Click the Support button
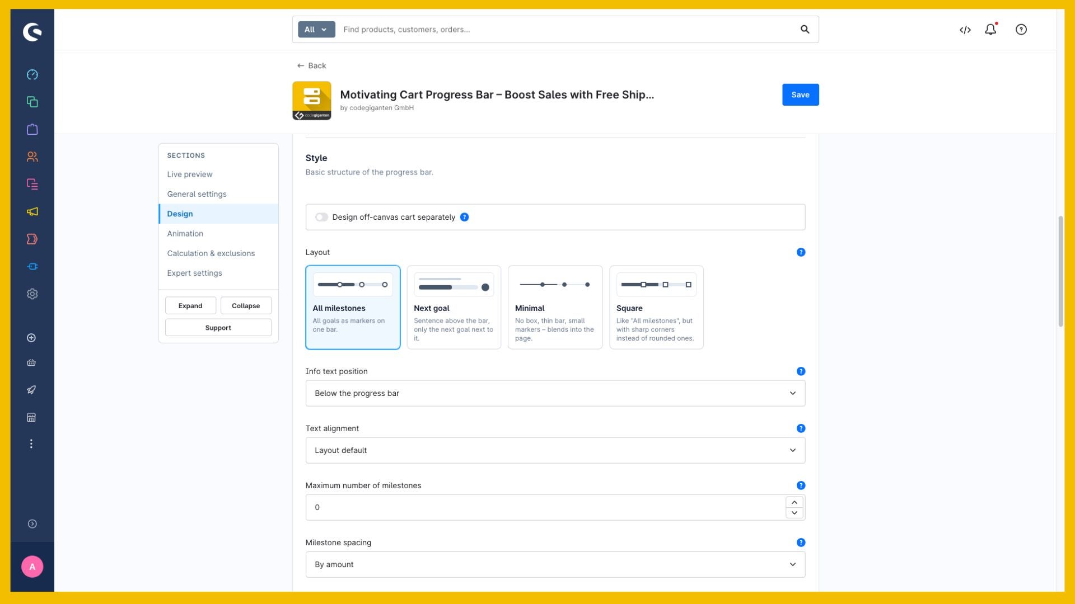1075x604 pixels. [x=218, y=328]
